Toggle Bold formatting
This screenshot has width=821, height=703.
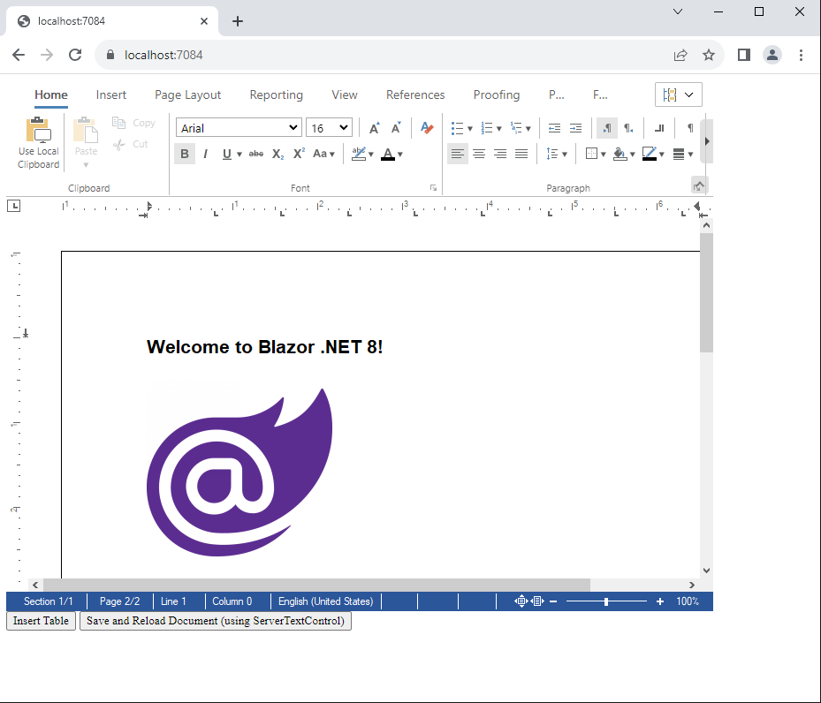point(185,154)
